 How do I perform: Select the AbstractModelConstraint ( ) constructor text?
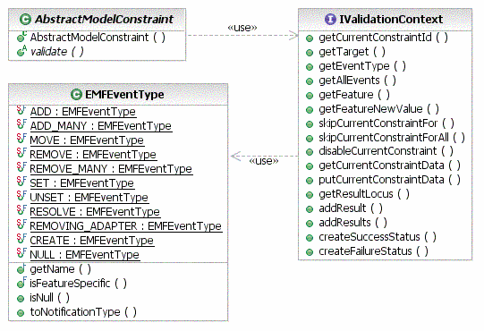click(x=98, y=38)
